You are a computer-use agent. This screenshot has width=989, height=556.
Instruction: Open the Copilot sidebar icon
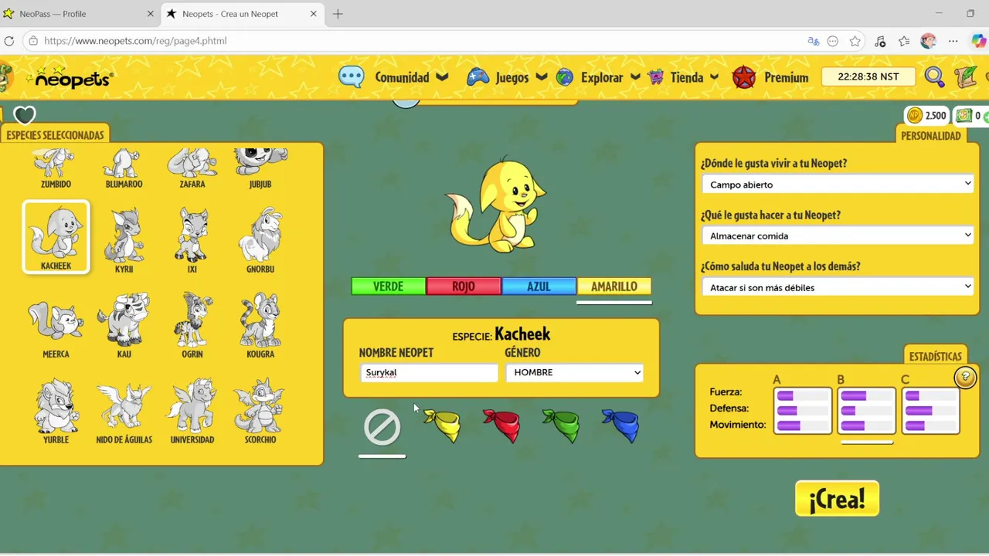click(979, 41)
